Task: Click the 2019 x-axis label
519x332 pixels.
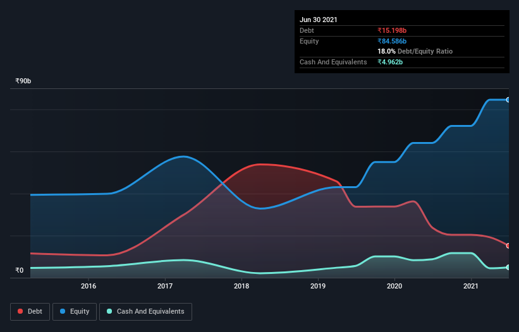Action: point(318,286)
